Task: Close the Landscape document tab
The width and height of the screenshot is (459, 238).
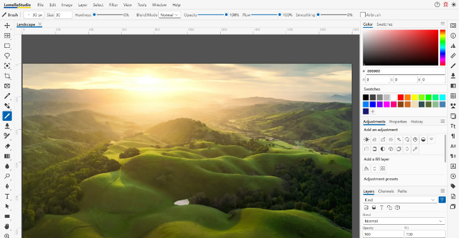Action: pos(40,25)
